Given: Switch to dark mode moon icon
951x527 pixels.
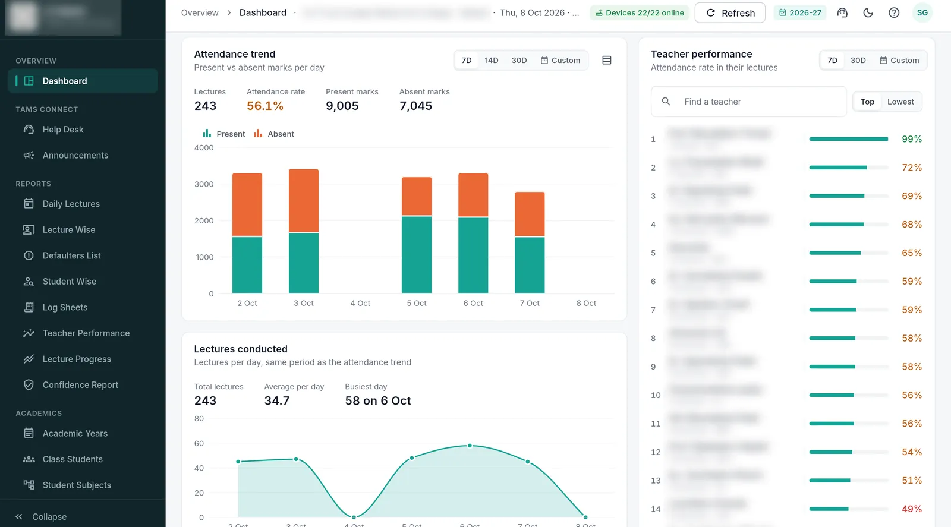Looking at the screenshot, I should coord(868,12).
